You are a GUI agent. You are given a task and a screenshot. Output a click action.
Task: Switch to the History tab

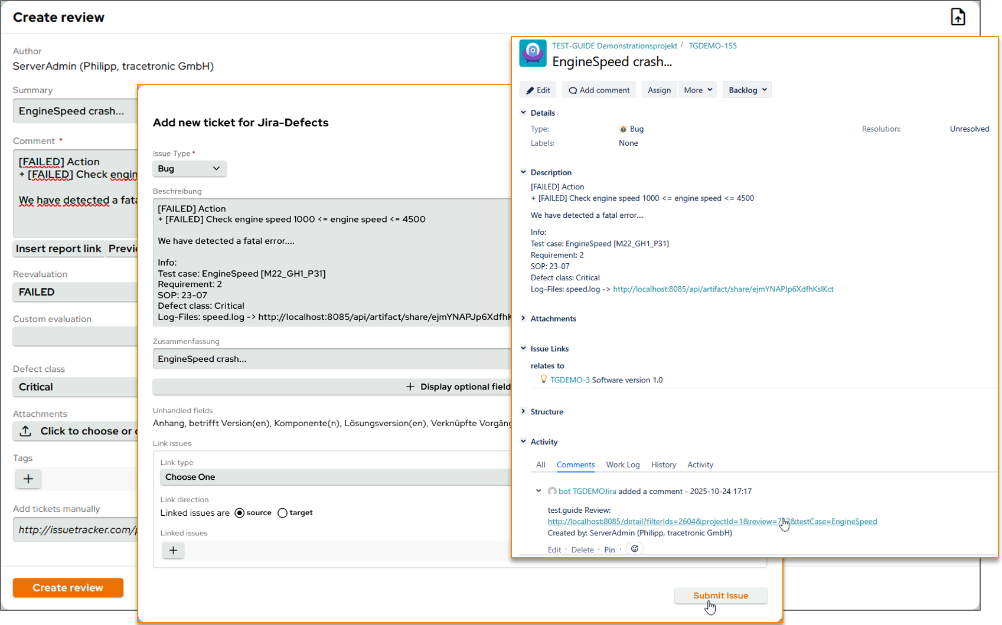point(663,465)
